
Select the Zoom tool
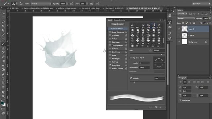pos(3,96)
